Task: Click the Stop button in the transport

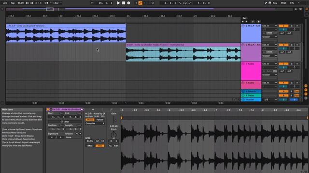Action: 124,3
